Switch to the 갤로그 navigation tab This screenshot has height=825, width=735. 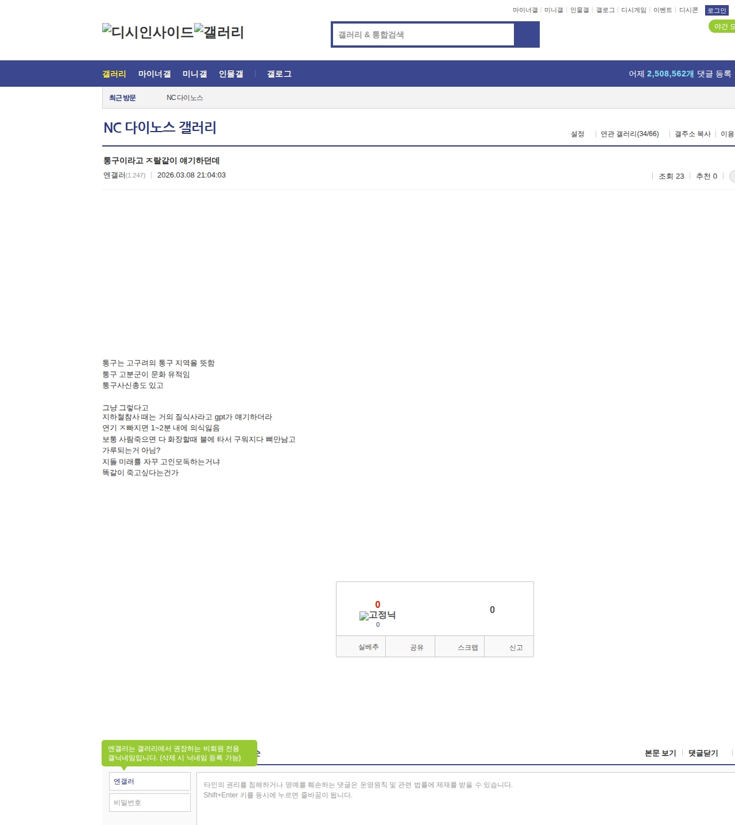tap(279, 74)
